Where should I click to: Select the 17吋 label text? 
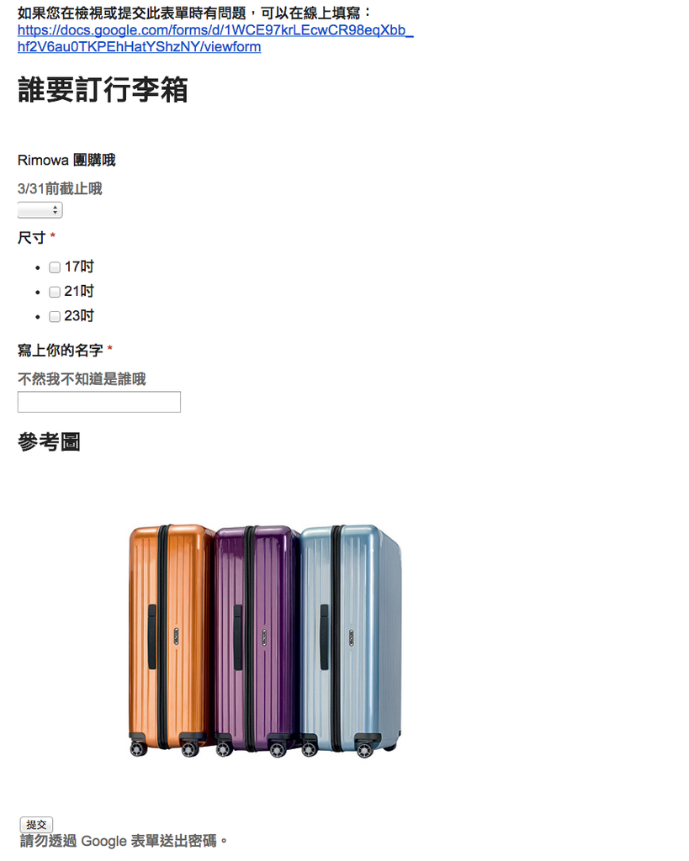[x=79, y=267]
